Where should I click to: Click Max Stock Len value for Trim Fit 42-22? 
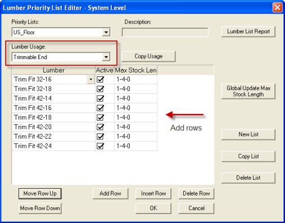pos(136,136)
